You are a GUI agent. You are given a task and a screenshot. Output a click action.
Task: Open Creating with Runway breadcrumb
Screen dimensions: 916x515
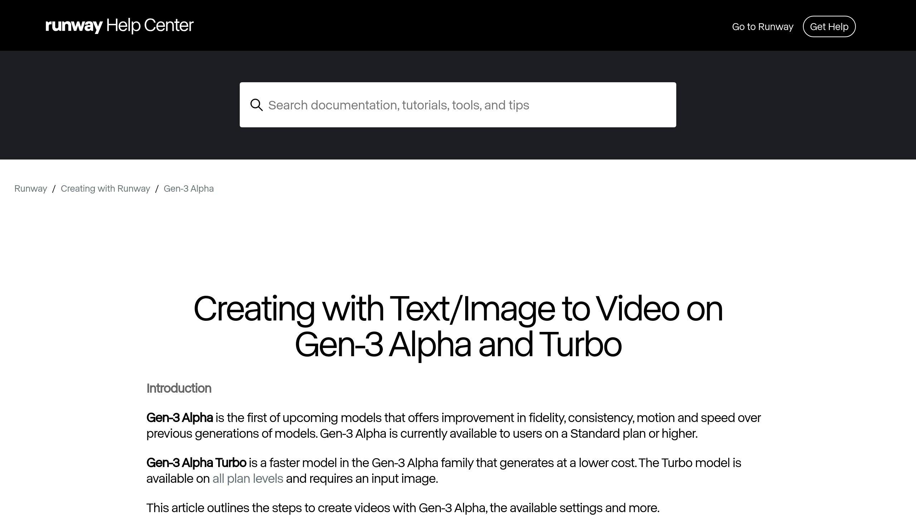point(105,188)
